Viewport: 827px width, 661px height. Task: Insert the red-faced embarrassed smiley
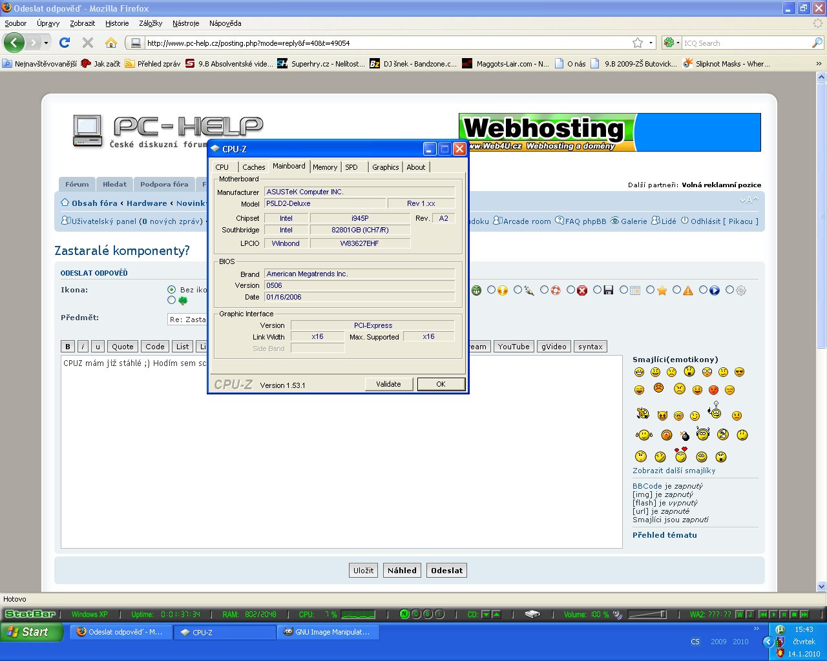(713, 390)
